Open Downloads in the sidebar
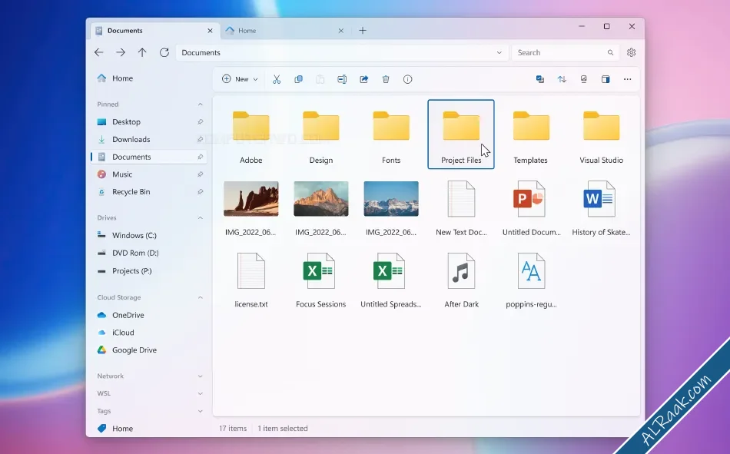This screenshot has width=730, height=454. click(148, 139)
